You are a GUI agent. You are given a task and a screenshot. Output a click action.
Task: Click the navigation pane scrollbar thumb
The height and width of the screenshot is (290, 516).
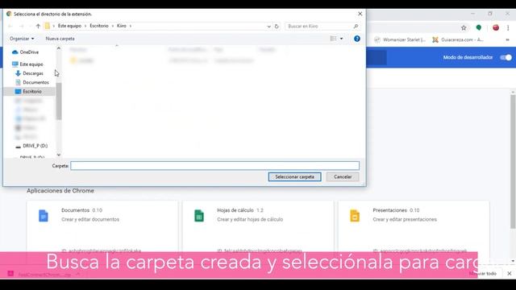coord(59,101)
